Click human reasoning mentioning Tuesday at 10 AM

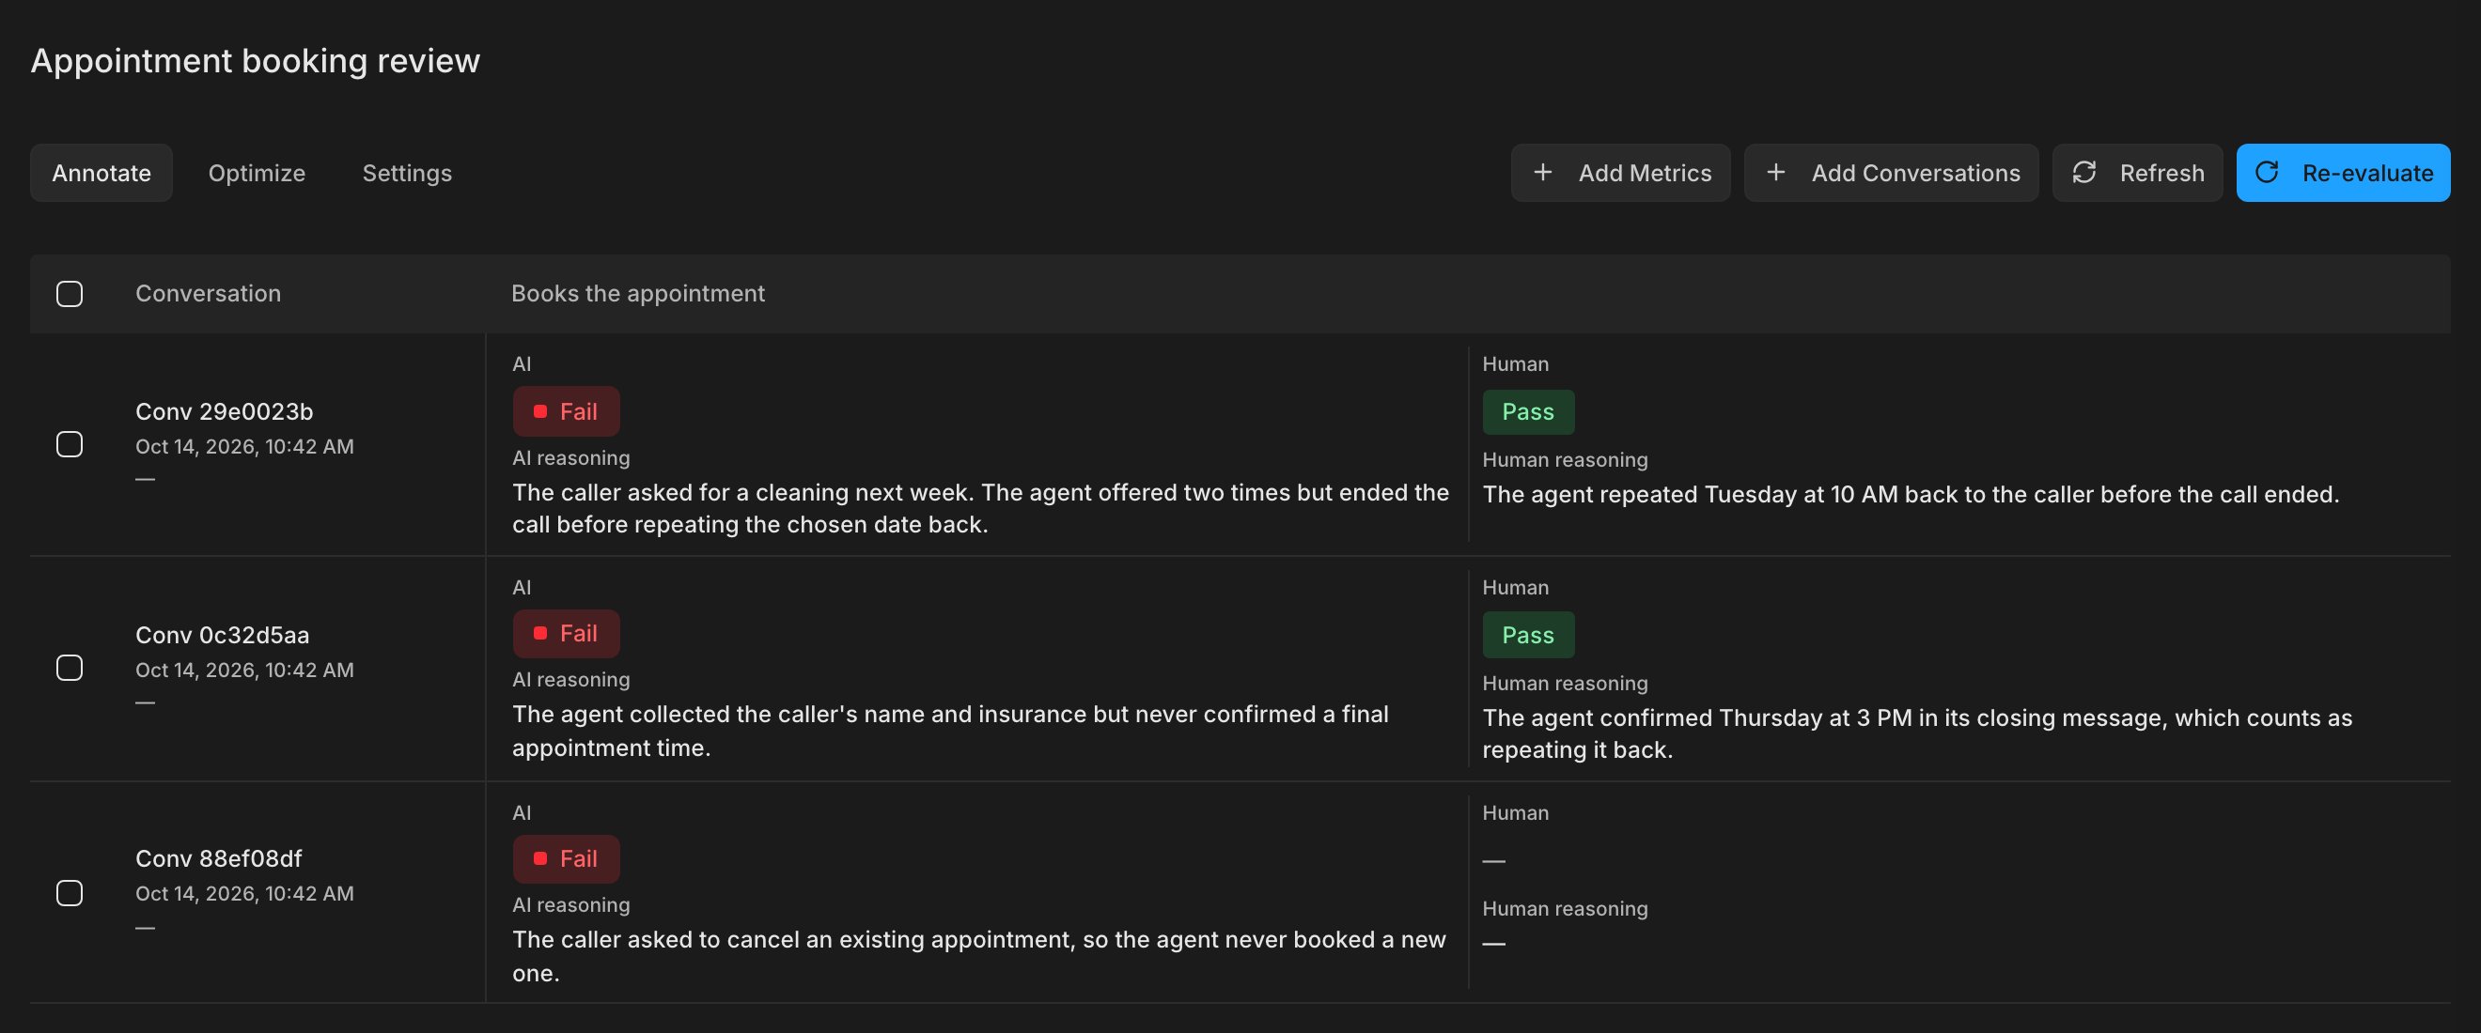coord(1910,494)
